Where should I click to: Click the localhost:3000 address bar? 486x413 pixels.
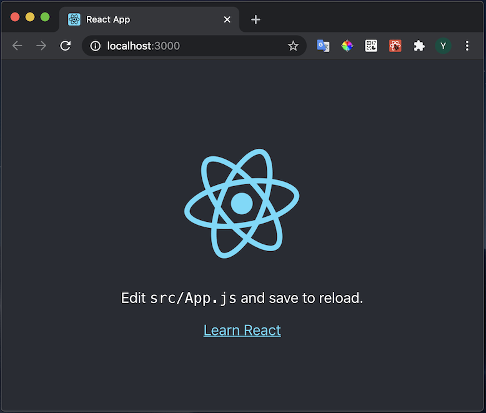click(x=194, y=46)
